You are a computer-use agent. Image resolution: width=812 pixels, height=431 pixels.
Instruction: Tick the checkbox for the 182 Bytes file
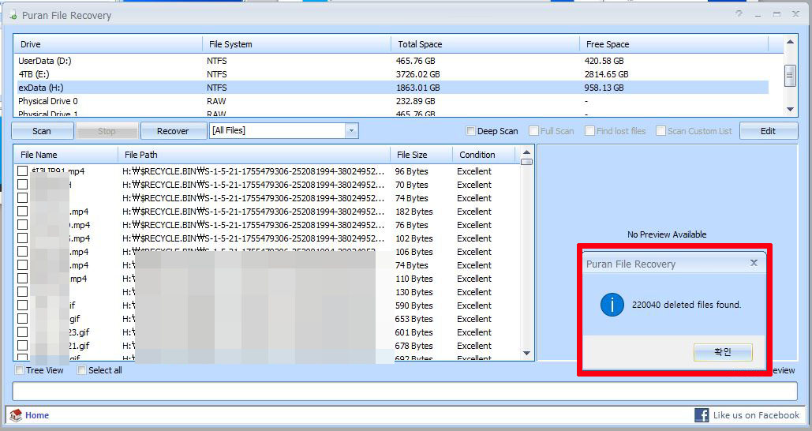(22, 212)
